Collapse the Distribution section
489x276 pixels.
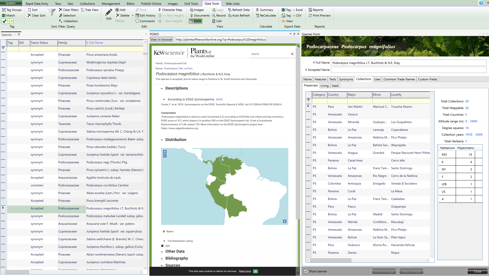click(x=162, y=140)
